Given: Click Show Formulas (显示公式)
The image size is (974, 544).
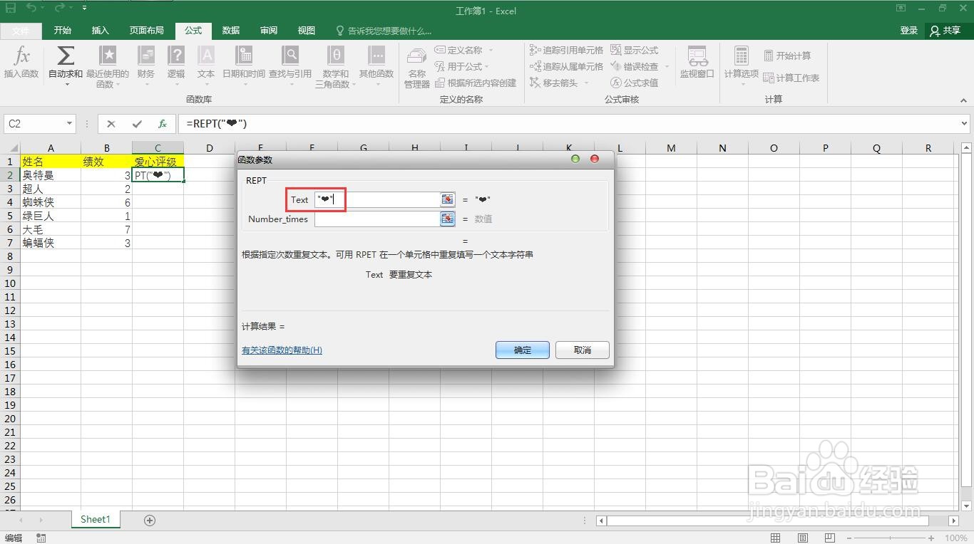Looking at the screenshot, I should coord(635,50).
